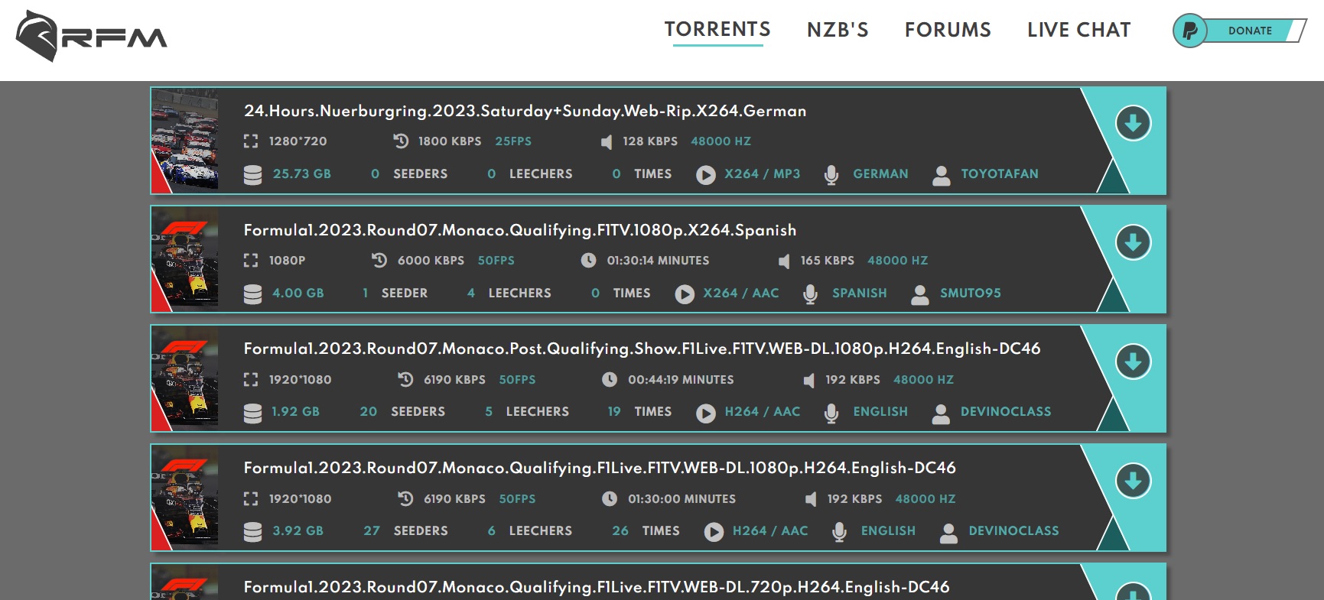
Task: Click uploader SMUTO95
Action: pyautogui.click(x=971, y=294)
